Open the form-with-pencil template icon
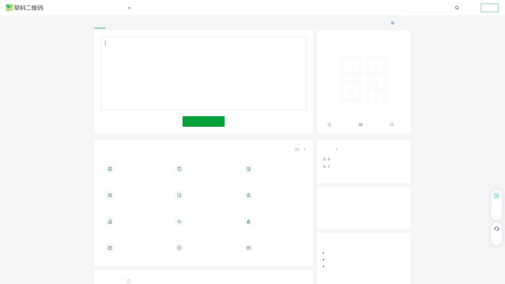 coord(249,169)
